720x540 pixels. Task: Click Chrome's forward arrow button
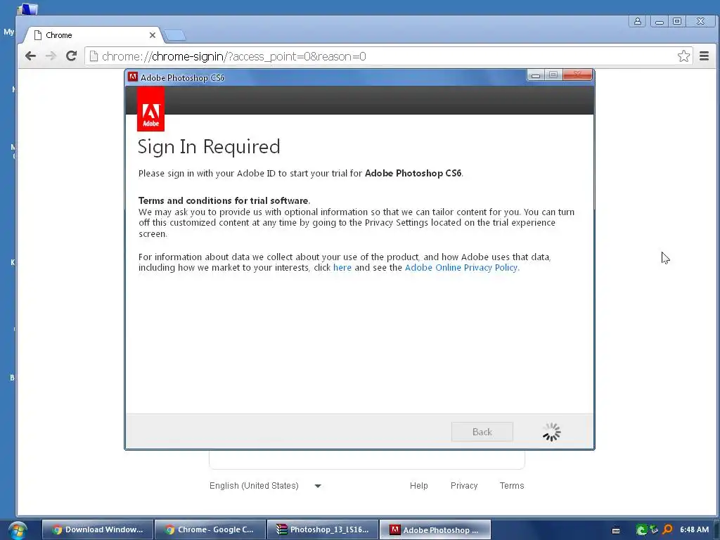(51, 56)
